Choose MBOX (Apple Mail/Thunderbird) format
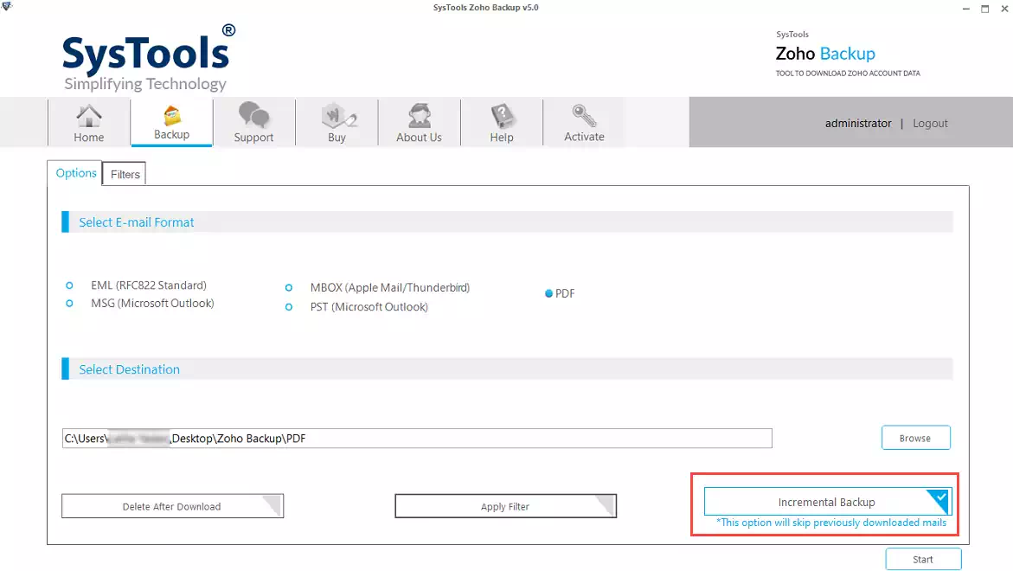Viewport: 1013px width, 571px height. (289, 288)
